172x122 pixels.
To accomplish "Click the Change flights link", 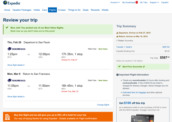I will pos(103,105).
